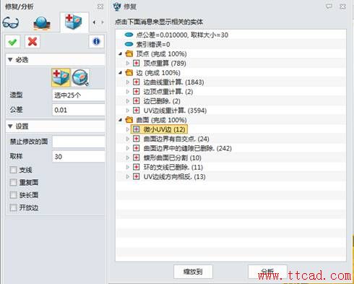This screenshot has width=354, height=284.
Task: Switch to the glasses view tab icon
Action: click(x=11, y=23)
